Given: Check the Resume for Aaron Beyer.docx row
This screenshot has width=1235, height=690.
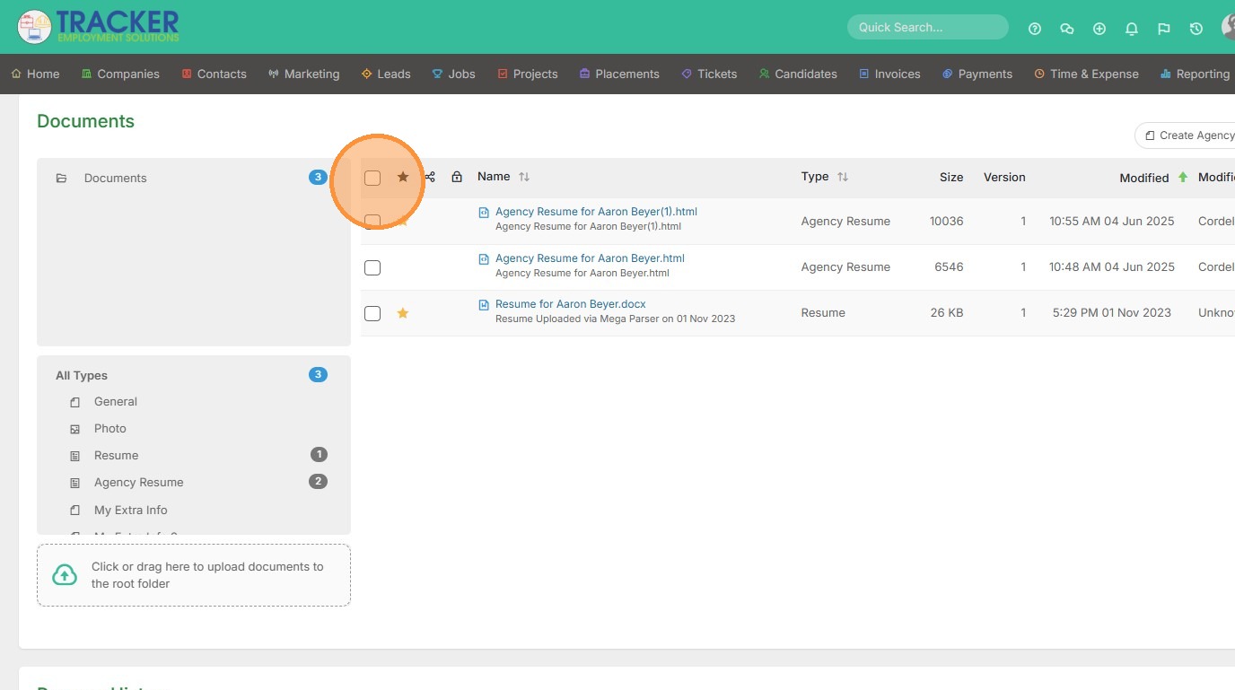Looking at the screenshot, I should (372, 313).
